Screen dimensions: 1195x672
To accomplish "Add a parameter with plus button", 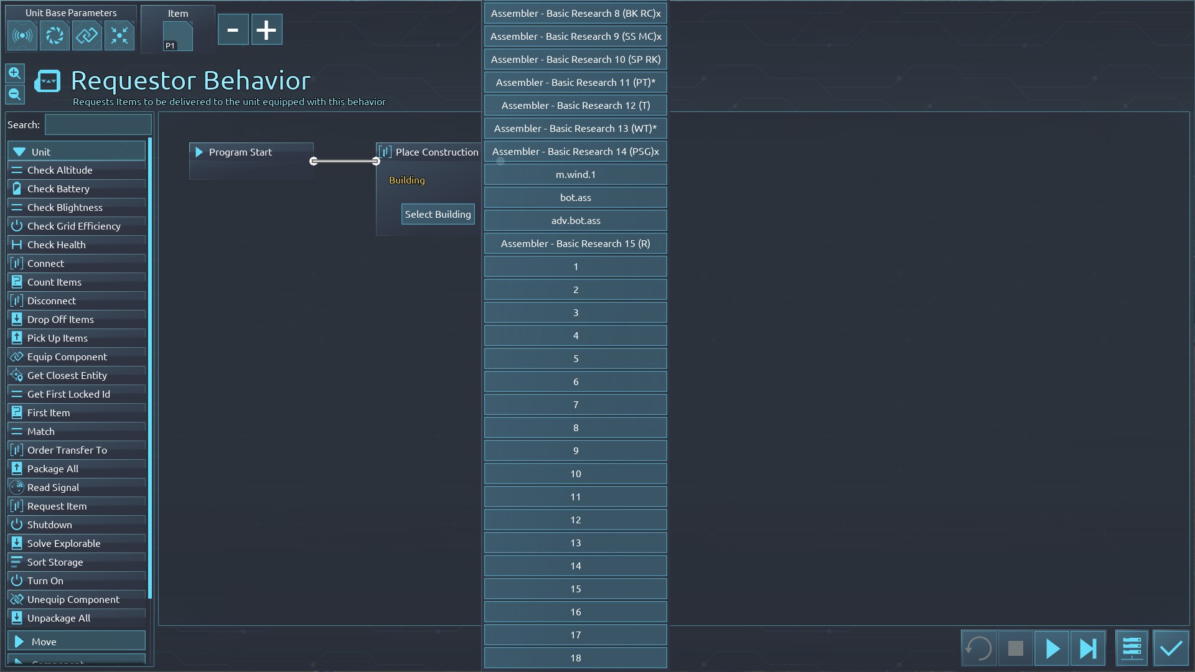I will click(266, 30).
